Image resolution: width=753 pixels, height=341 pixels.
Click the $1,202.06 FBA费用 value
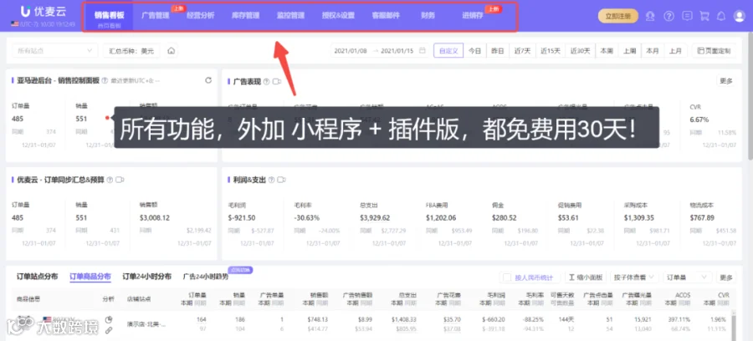[441, 218]
